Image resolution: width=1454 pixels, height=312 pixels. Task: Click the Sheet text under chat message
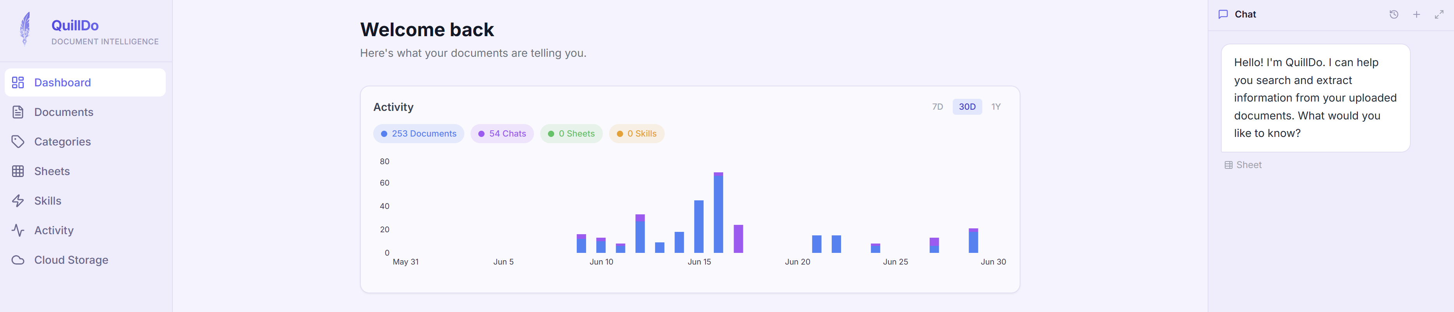point(1249,165)
